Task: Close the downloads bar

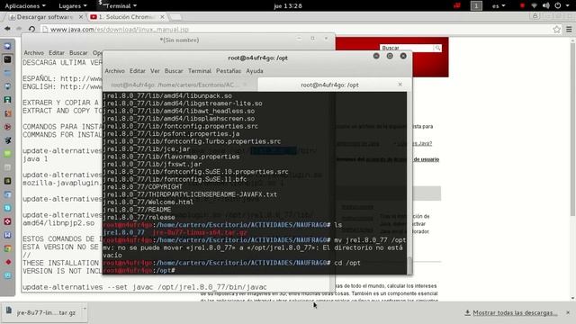Action: pyautogui.click(x=568, y=312)
